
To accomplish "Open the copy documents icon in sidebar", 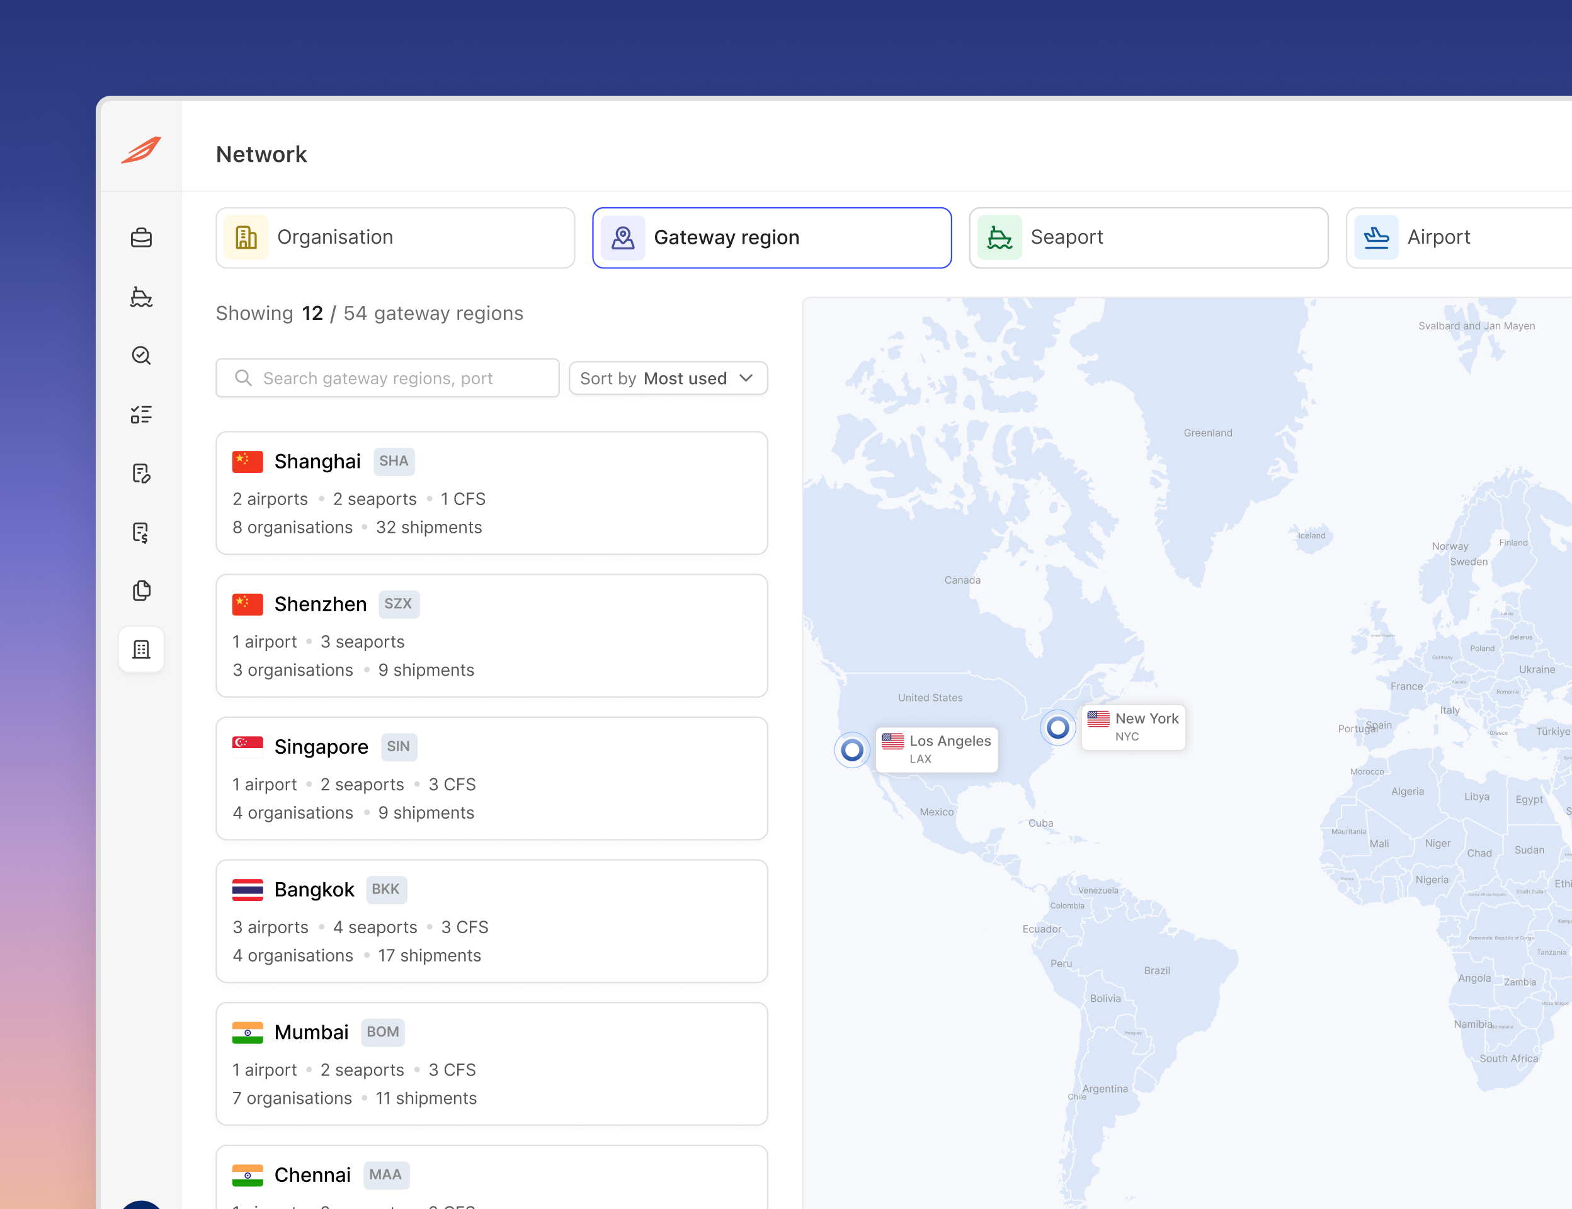I will point(141,590).
